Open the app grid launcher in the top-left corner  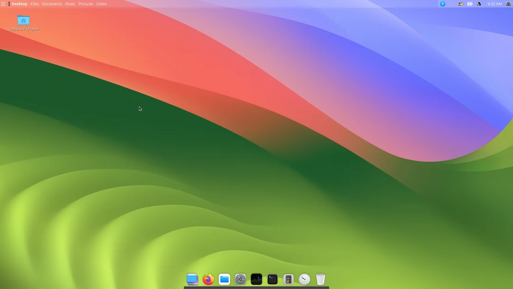[x=3, y=3]
